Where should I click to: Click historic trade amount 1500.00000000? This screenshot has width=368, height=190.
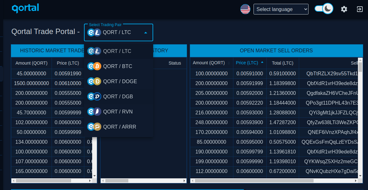coord(31,83)
